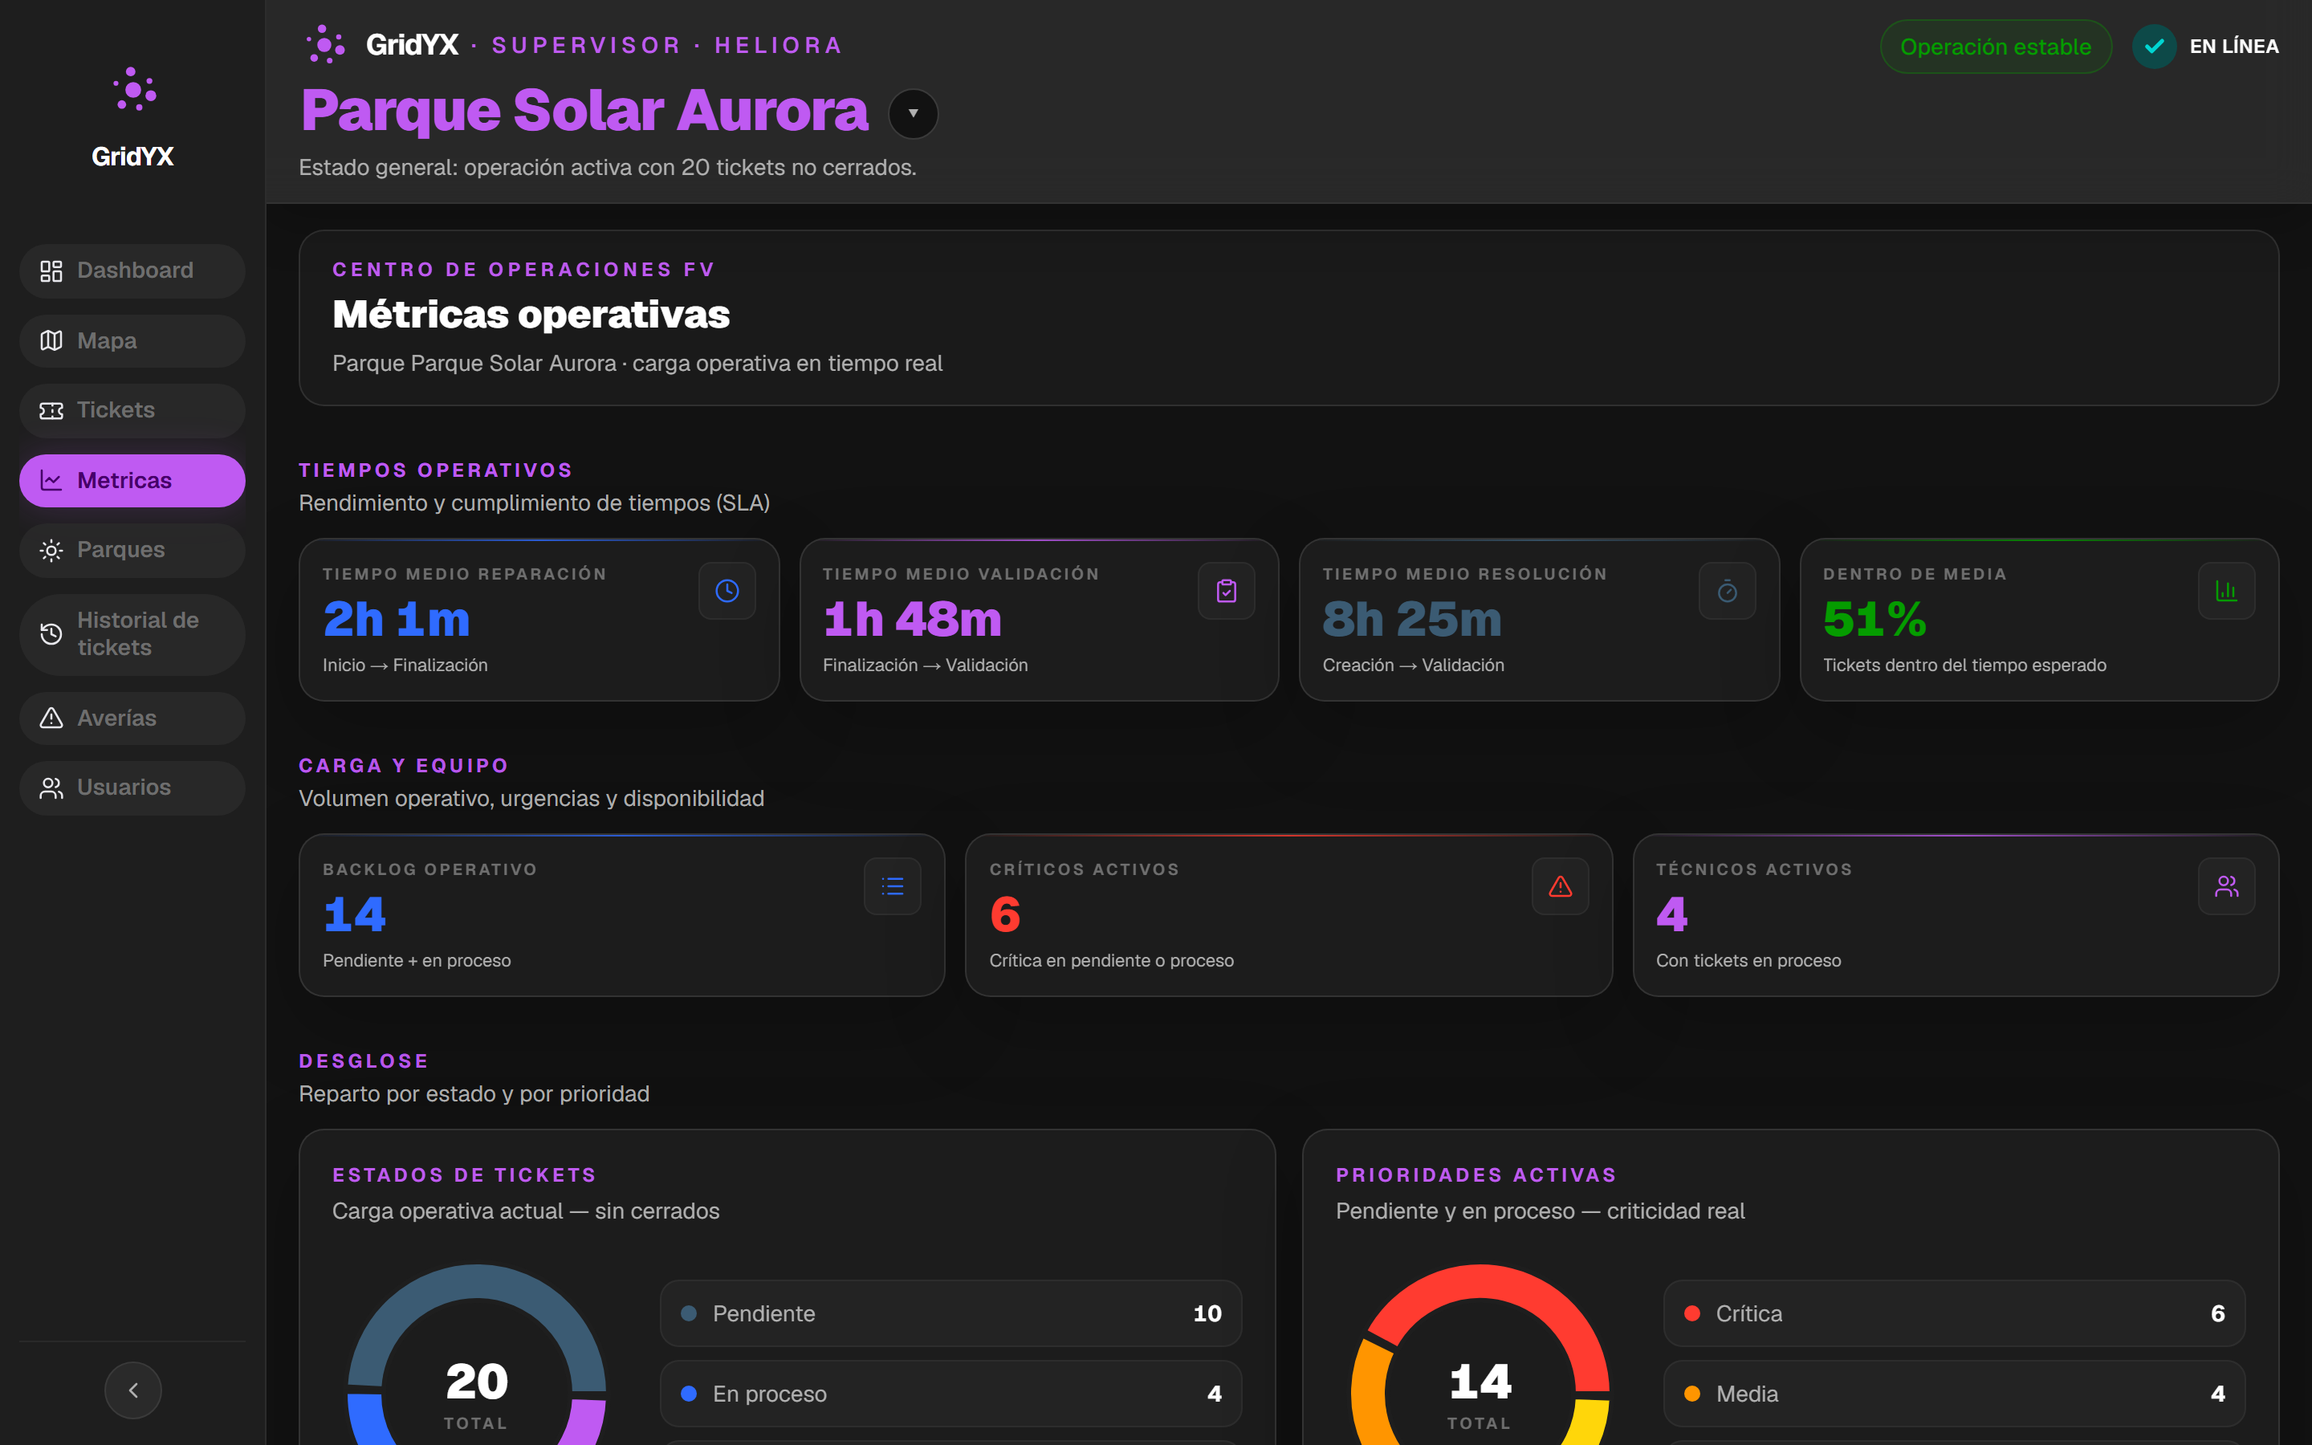Click the clock icon in Tiempo Medio Reparación card
This screenshot has width=2312, height=1445.
[727, 591]
